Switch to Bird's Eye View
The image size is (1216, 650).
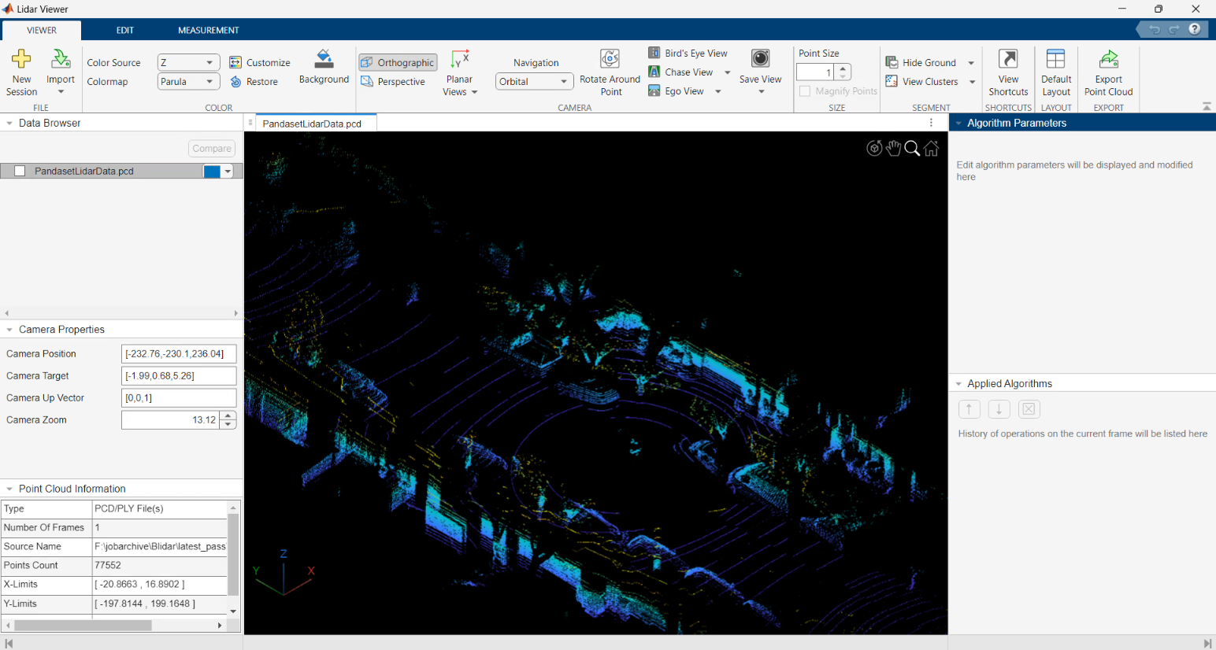(688, 53)
